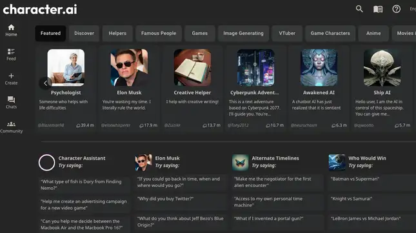The image size is (416, 233).
Task: Click the Create plus icon
Action: [x=11, y=79]
